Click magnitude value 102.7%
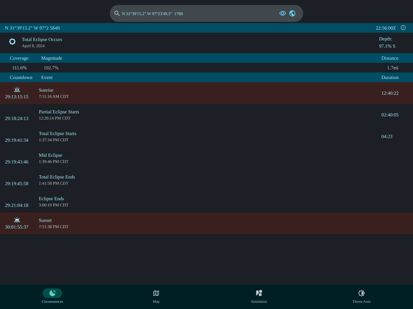This screenshot has height=309, width=413. [x=51, y=68]
